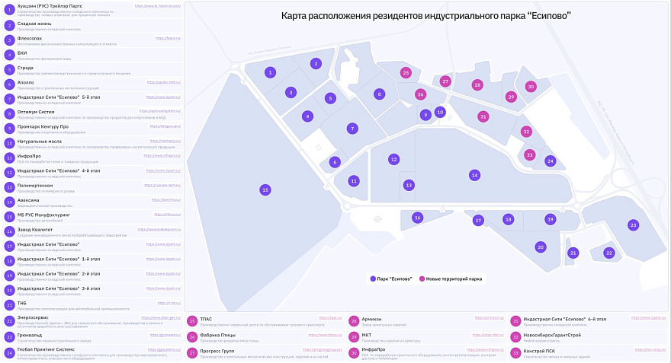671x363 pixels.
Task: Click map marker 1 on the park map
Action: coord(270,72)
